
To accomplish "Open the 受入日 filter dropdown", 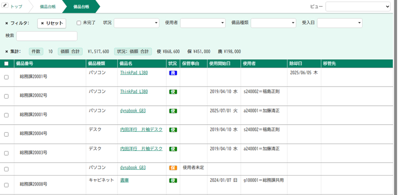I will pyautogui.click(x=340, y=23).
